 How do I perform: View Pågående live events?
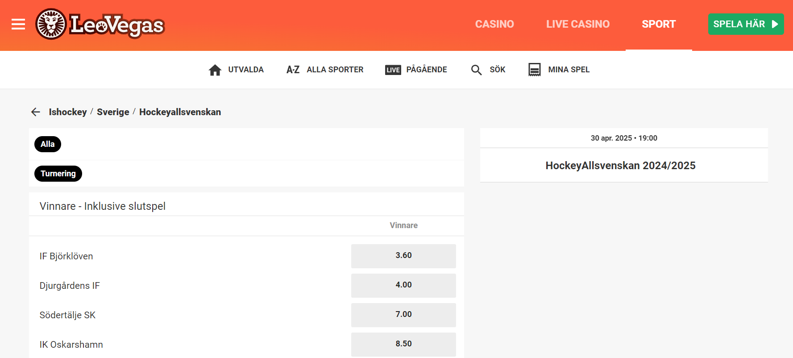click(427, 70)
